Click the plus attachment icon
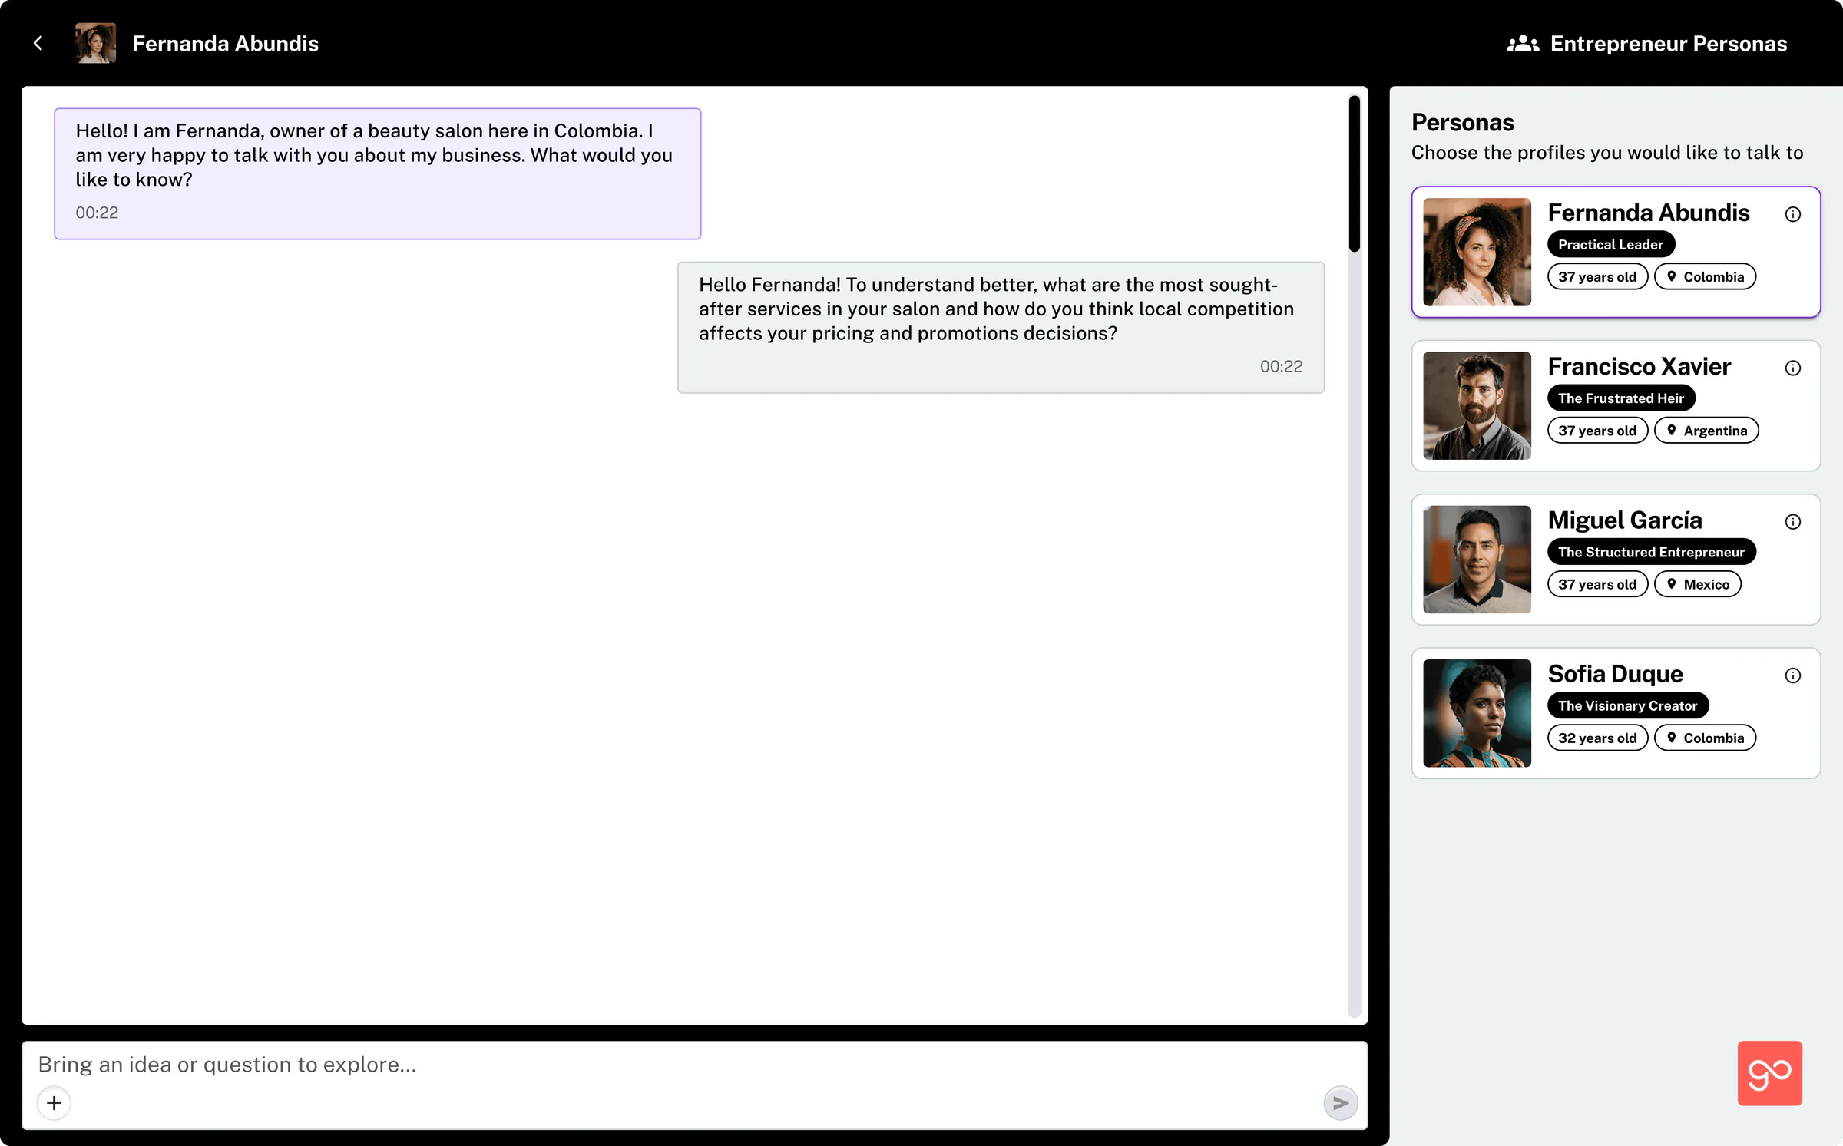Image resolution: width=1843 pixels, height=1146 pixels. click(x=54, y=1103)
